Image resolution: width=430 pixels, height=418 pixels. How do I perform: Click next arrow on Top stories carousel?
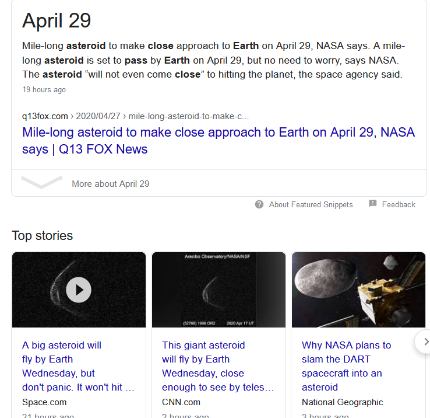tap(425, 342)
